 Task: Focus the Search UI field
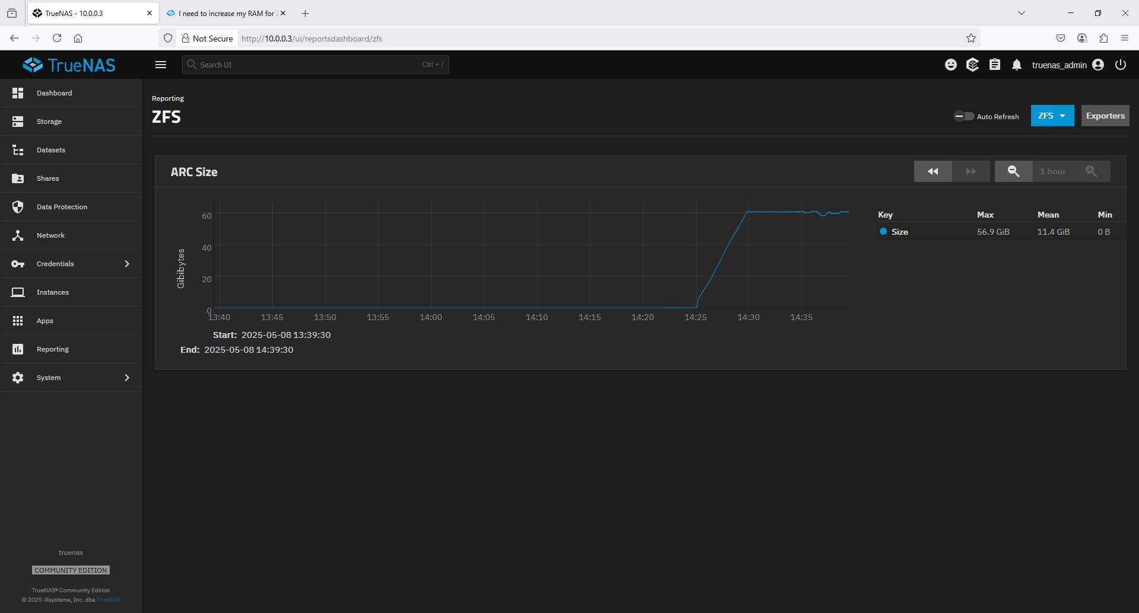tap(315, 65)
